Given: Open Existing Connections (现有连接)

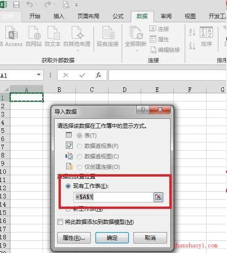Looking at the screenshot, I should point(108,36).
